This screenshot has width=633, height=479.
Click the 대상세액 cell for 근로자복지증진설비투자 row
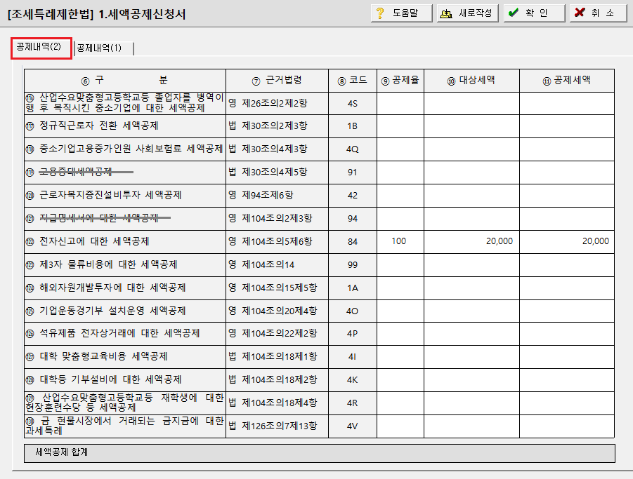(471, 196)
